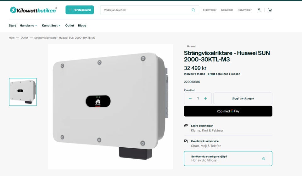Viewport: 302px width, 176px height.
Task: Go to the Start page
Action: coord(12,26)
